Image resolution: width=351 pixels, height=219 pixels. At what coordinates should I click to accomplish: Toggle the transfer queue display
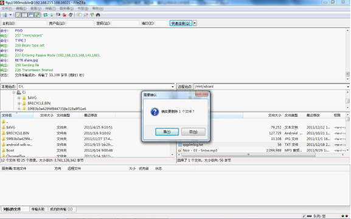tap(37, 15)
